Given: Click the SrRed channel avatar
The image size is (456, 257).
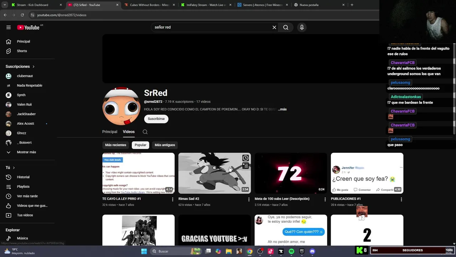Looking at the screenshot, I should (121, 106).
